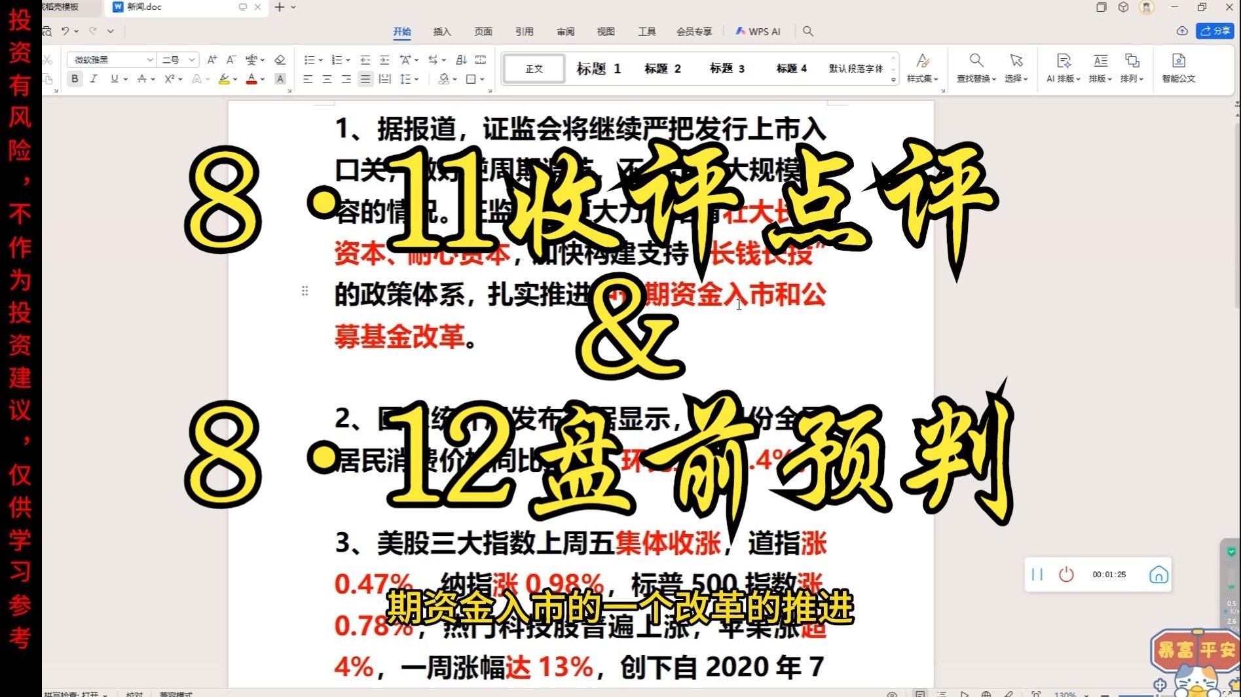The height and width of the screenshot is (697, 1241).
Task: Increase font size icon
Action: (x=212, y=60)
